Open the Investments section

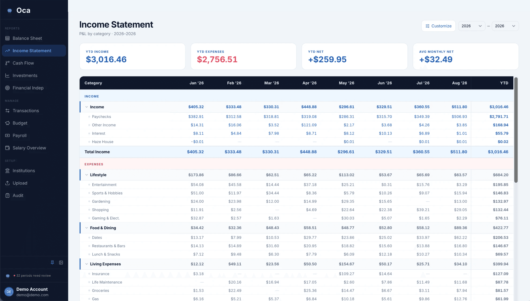pyautogui.click(x=34, y=76)
